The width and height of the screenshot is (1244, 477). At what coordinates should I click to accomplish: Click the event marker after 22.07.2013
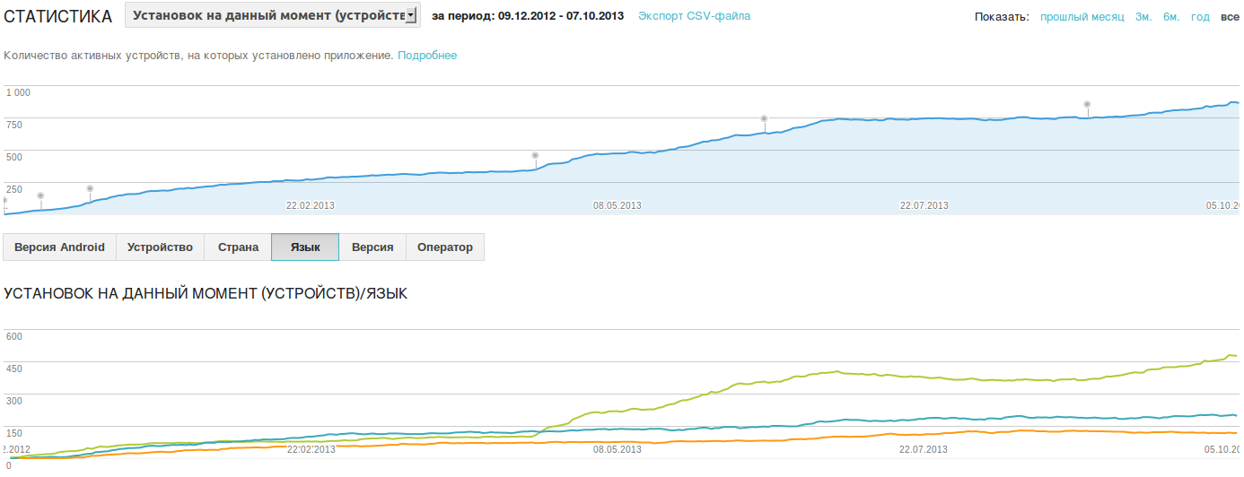point(1087,104)
